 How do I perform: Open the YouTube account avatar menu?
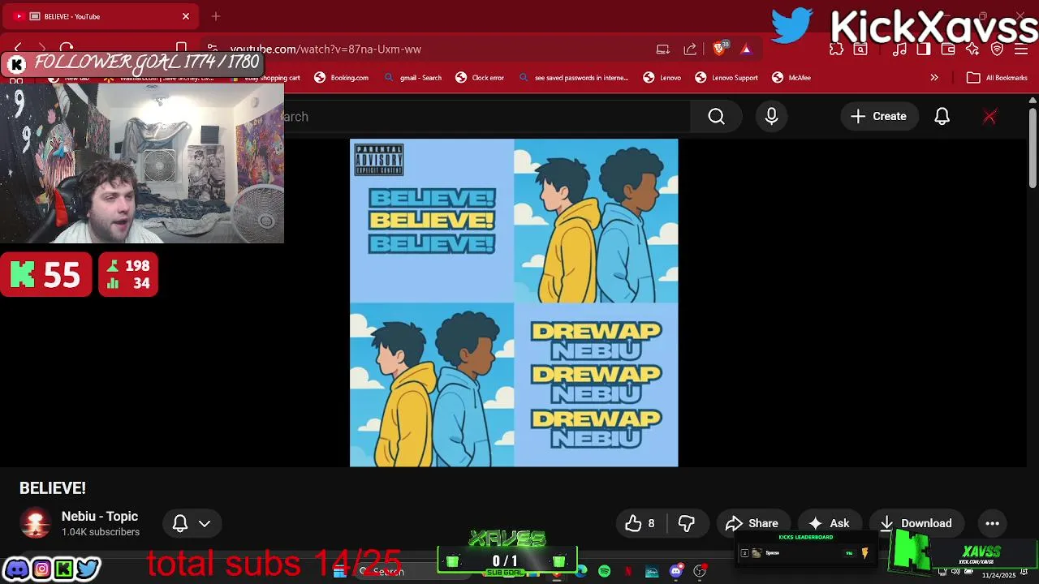(989, 117)
